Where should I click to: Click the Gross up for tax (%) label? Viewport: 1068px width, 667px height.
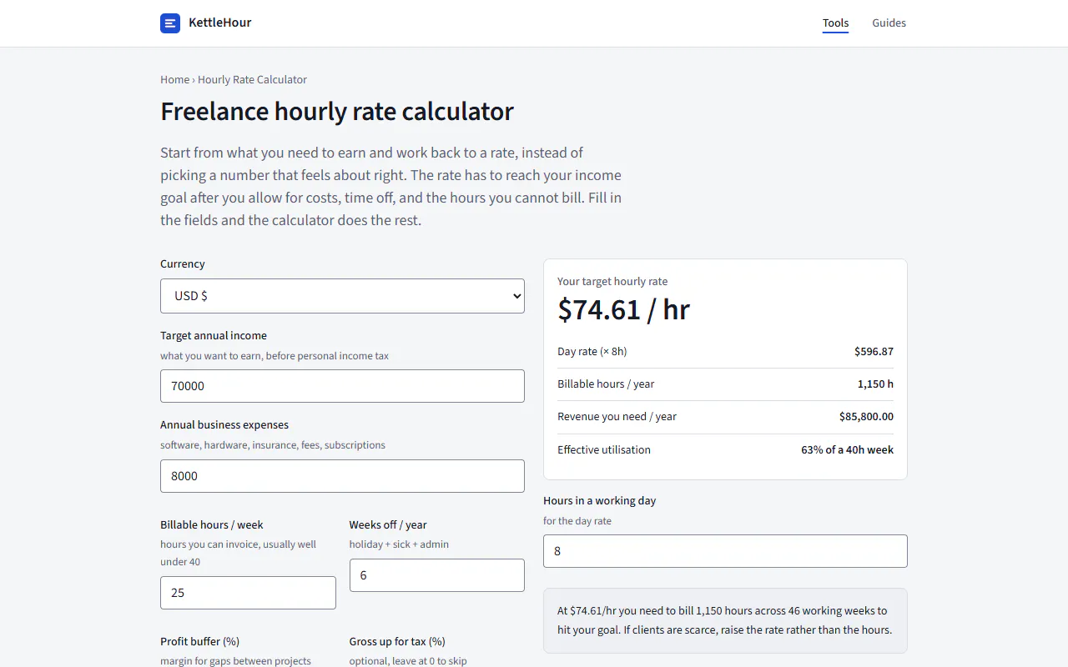[397, 642]
